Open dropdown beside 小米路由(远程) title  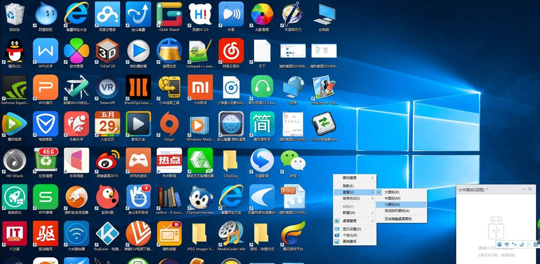click(x=487, y=189)
